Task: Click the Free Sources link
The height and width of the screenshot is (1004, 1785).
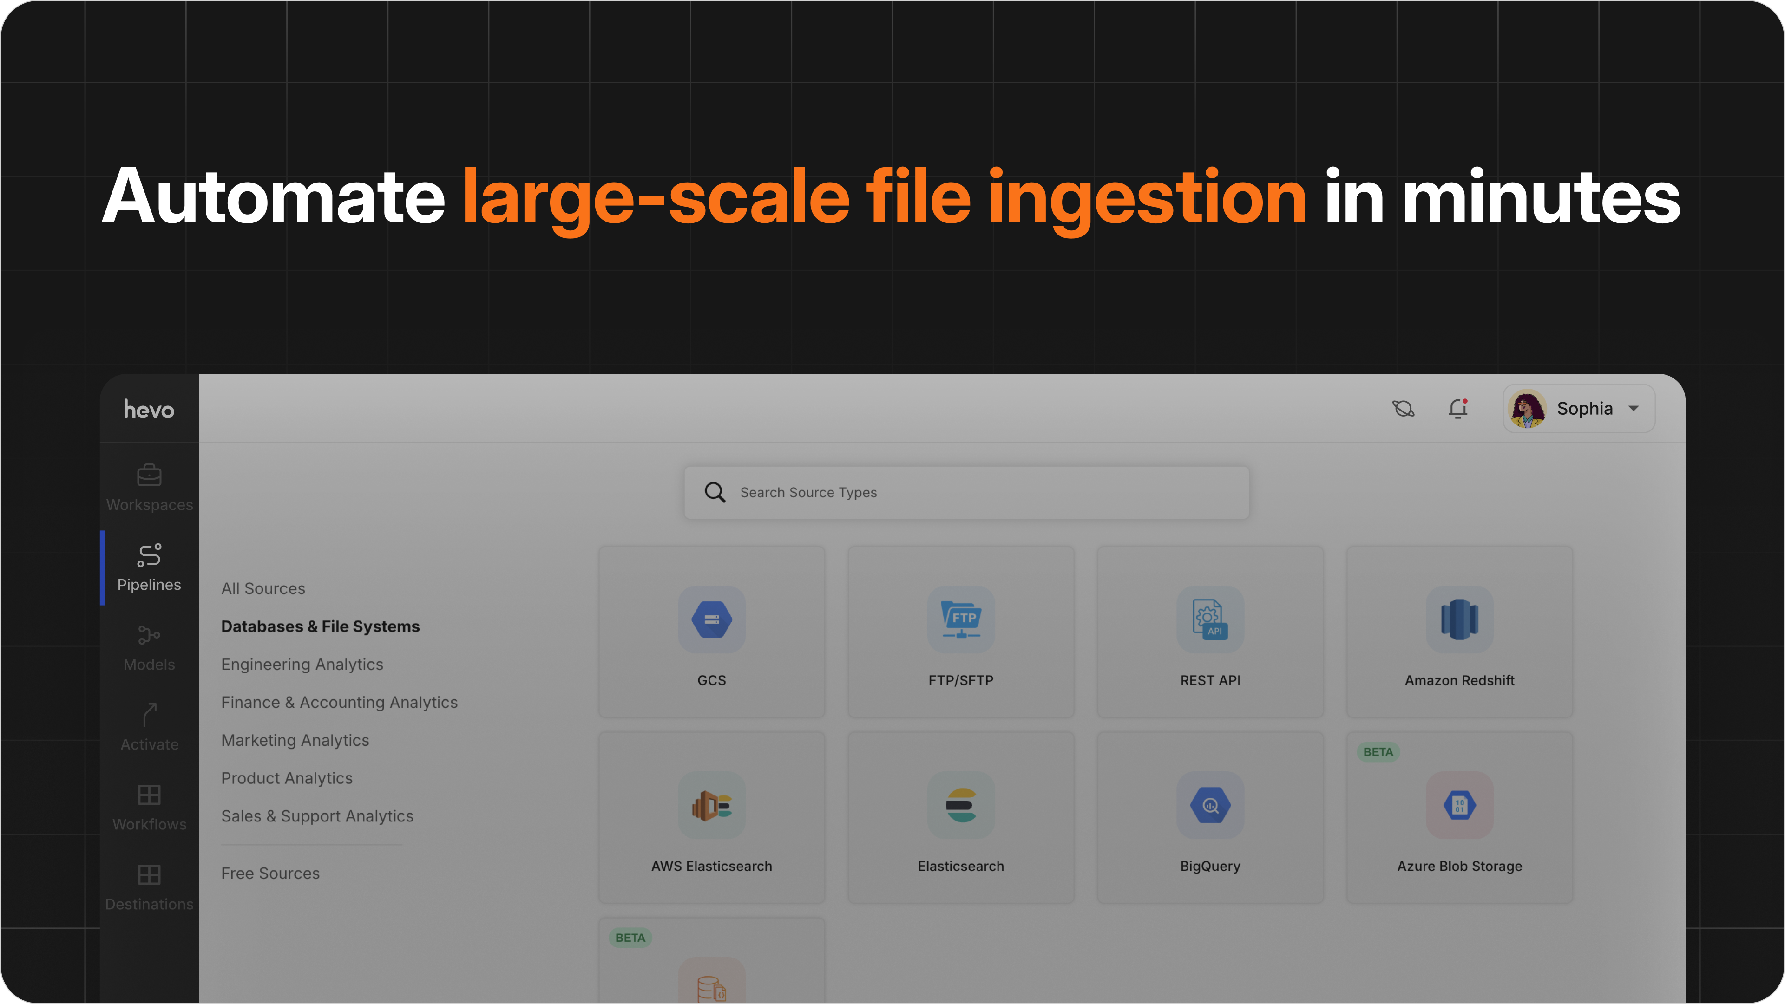Action: pyautogui.click(x=270, y=873)
